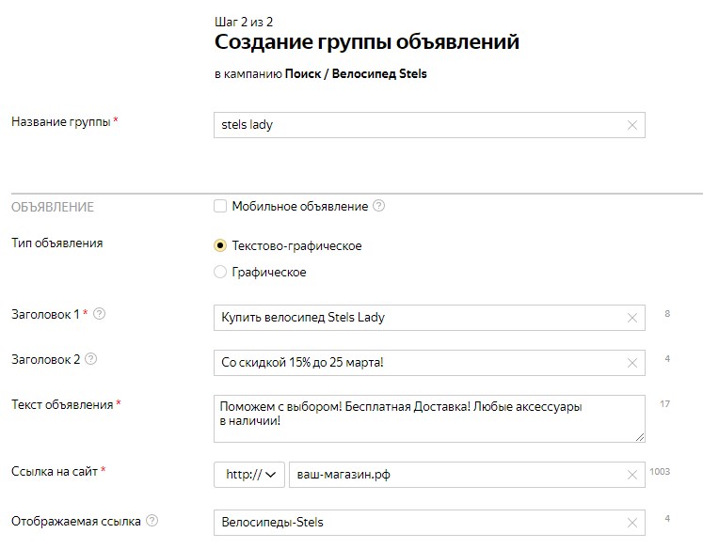Image resolution: width=703 pixels, height=549 pixels.
Task: Click the ОБЪЯВЛЕНИЕ section heading
Action: tap(53, 207)
